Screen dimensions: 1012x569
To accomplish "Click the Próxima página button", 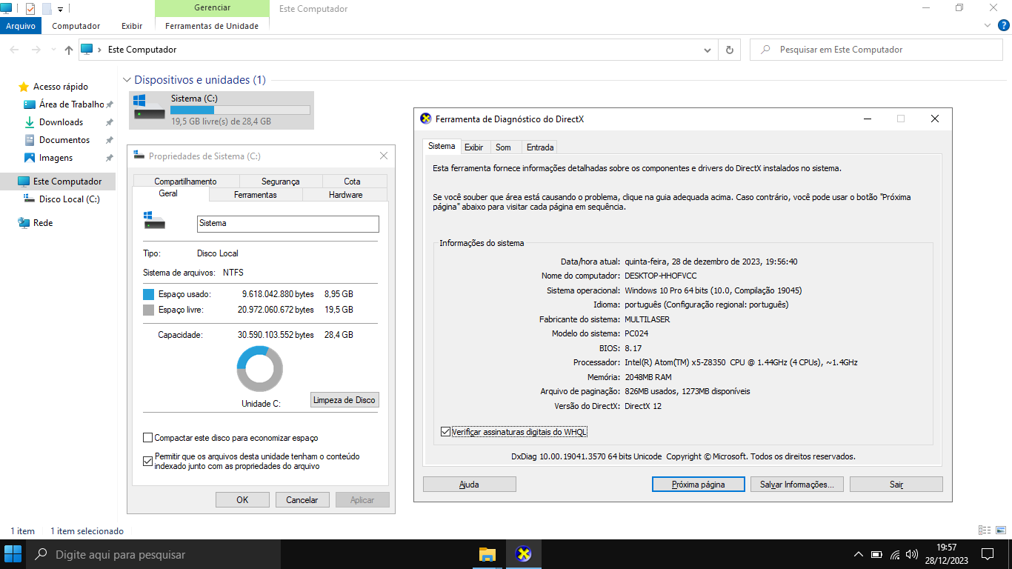I will click(x=699, y=485).
